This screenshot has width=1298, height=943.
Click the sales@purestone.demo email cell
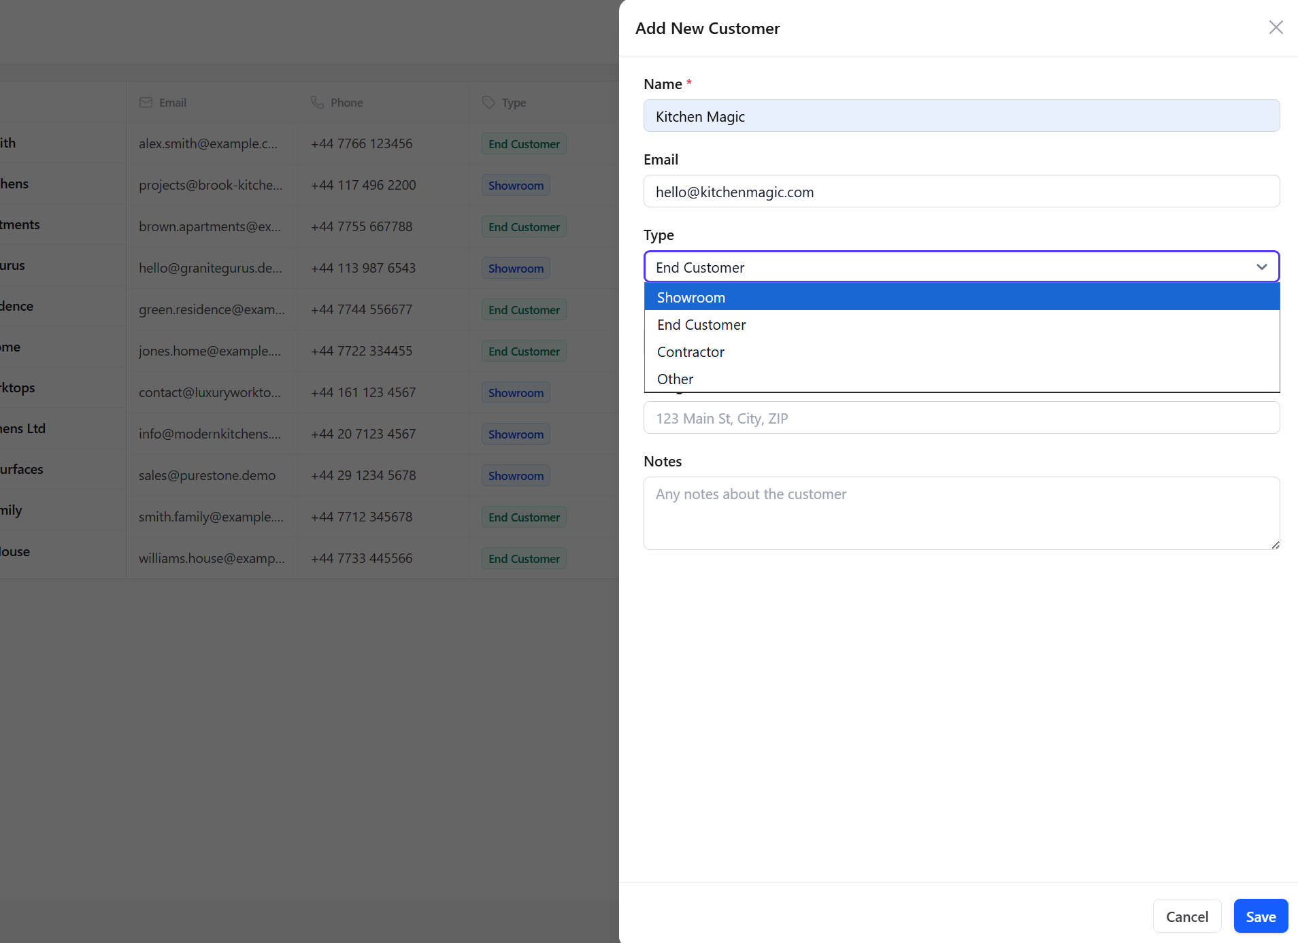[207, 475]
